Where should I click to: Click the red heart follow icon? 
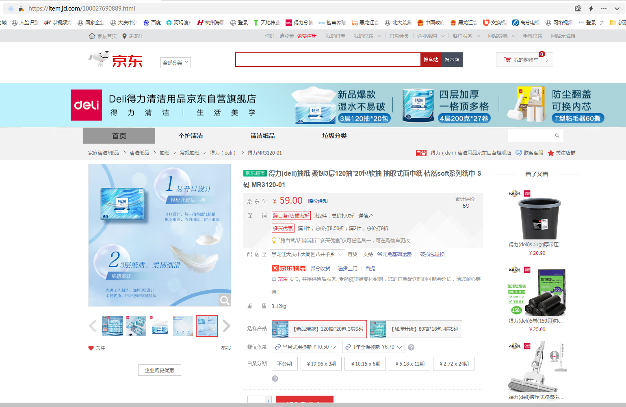(91, 348)
